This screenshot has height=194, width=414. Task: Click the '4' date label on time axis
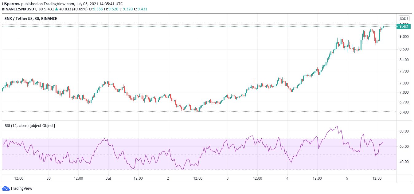tap(287, 178)
